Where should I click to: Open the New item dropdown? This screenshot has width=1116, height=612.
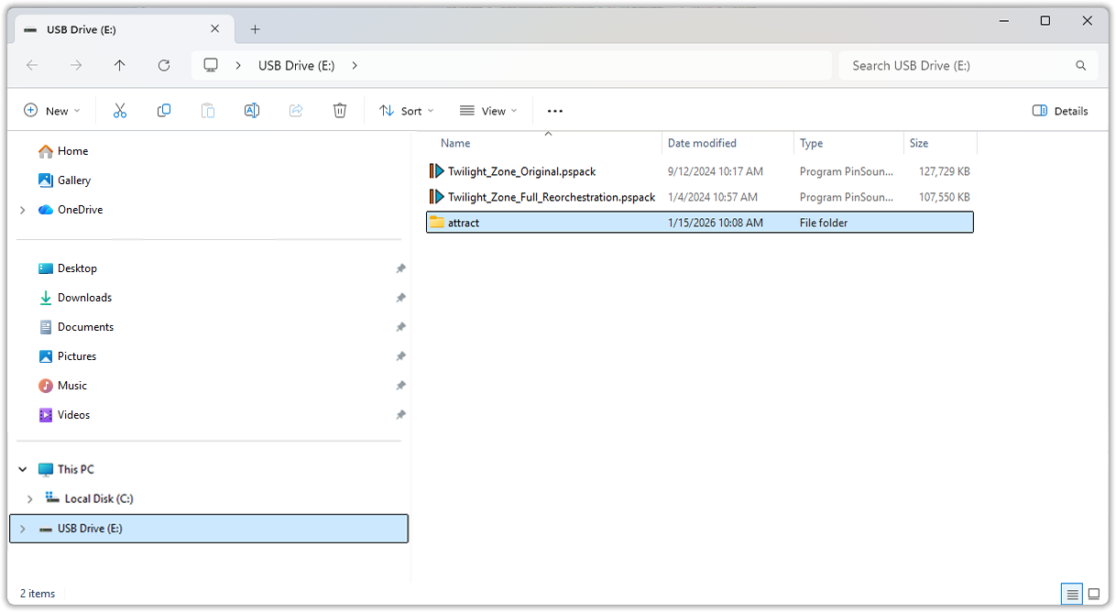(x=52, y=111)
